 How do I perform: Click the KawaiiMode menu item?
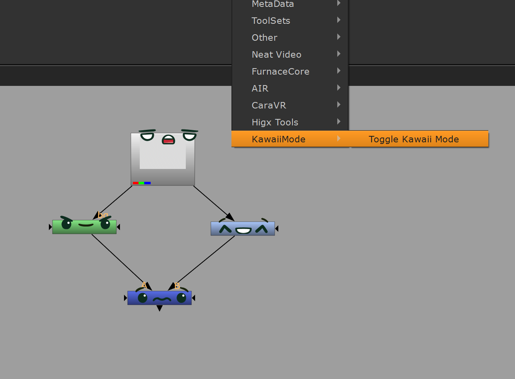click(x=278, y=140)
